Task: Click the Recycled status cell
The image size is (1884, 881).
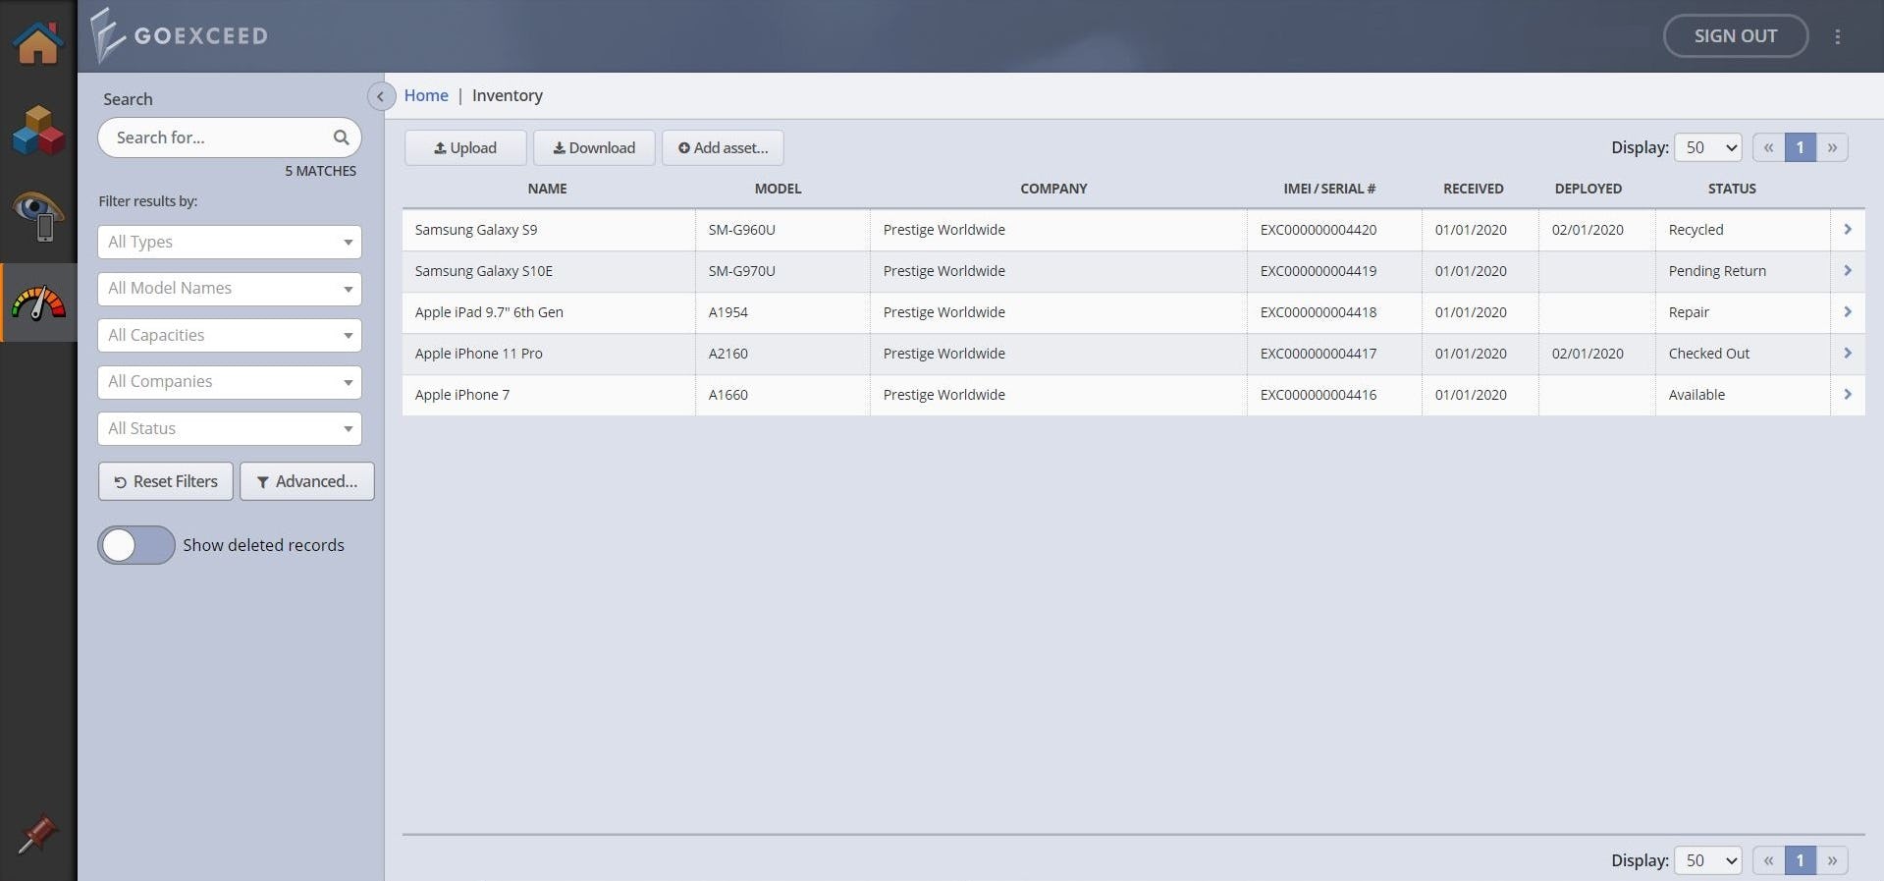Action: tap(1743, 229)
